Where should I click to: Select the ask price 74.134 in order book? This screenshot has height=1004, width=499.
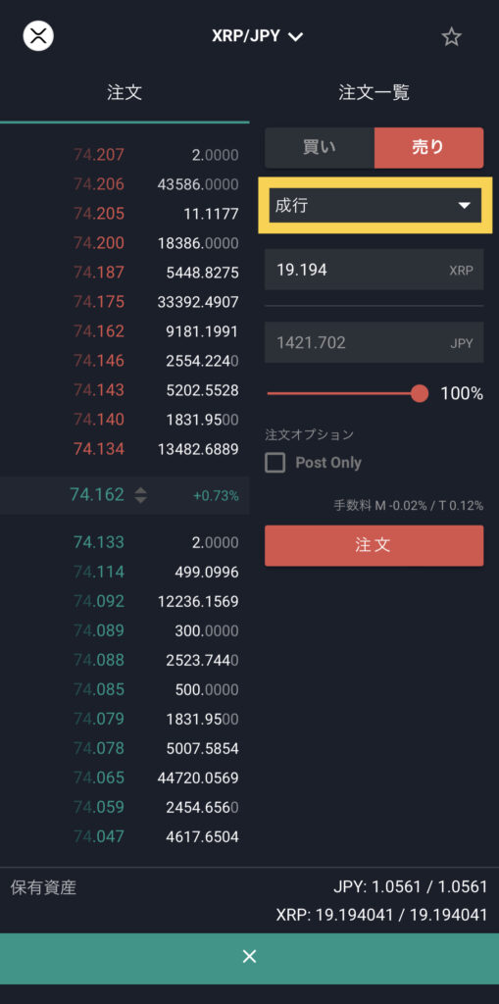[x=99, y=449]
